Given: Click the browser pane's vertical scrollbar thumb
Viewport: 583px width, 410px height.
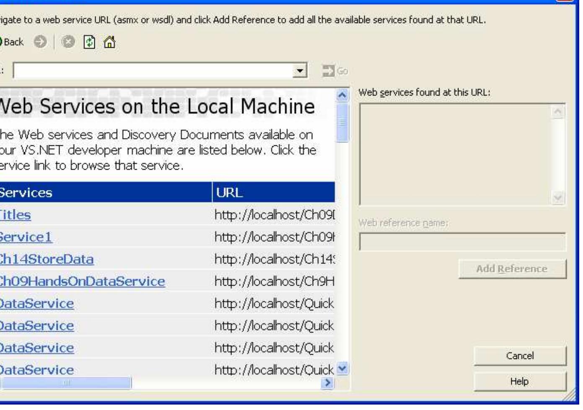Looking at the screenshot, I should pos(342,122).
